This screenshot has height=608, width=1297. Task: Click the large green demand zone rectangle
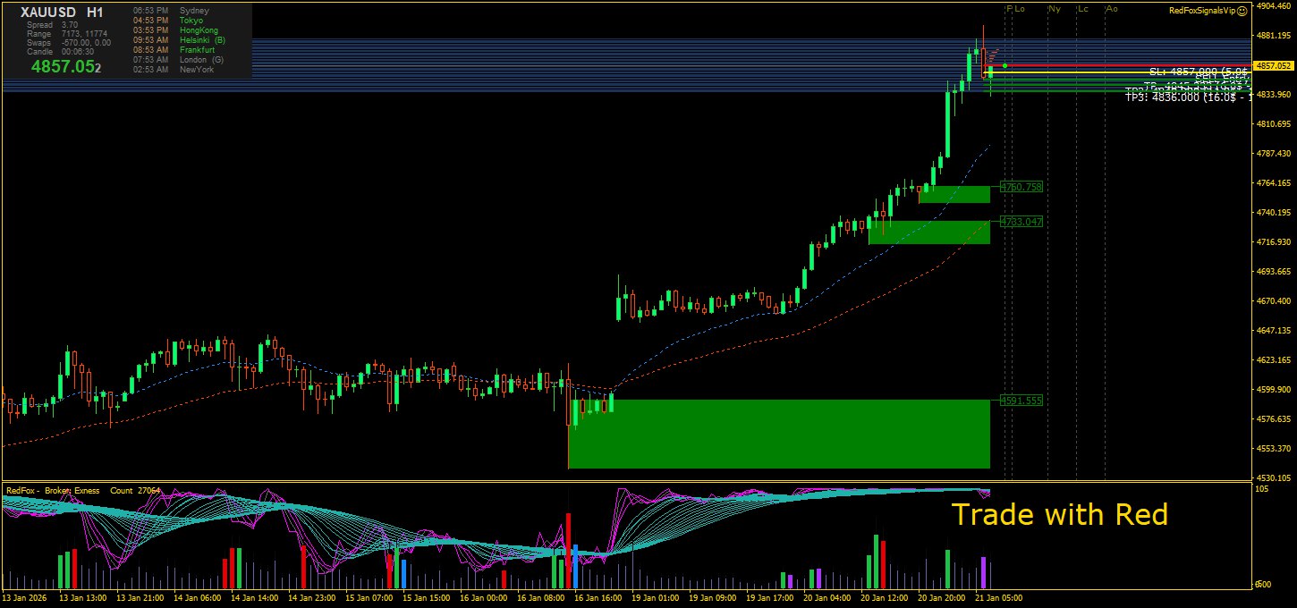coord(778,434)
